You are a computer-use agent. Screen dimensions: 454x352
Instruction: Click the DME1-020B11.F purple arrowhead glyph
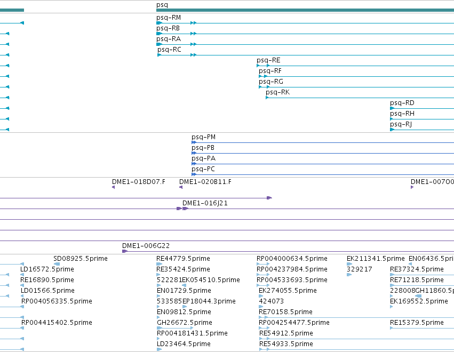181,187
